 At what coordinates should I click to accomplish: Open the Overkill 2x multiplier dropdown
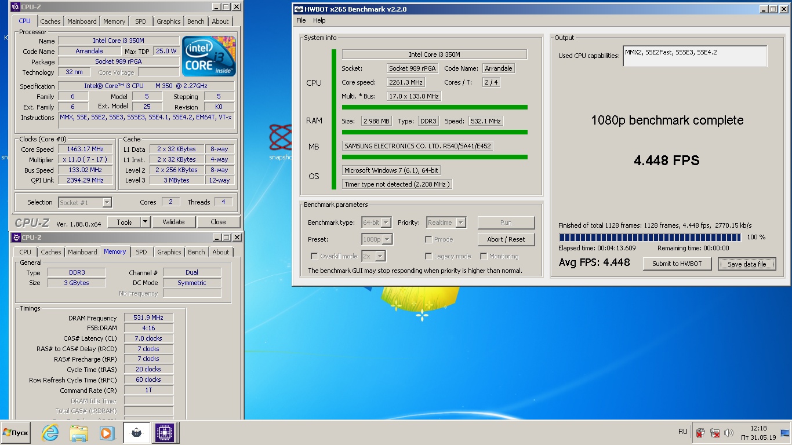pyautogui.click(x=373, y=256)
